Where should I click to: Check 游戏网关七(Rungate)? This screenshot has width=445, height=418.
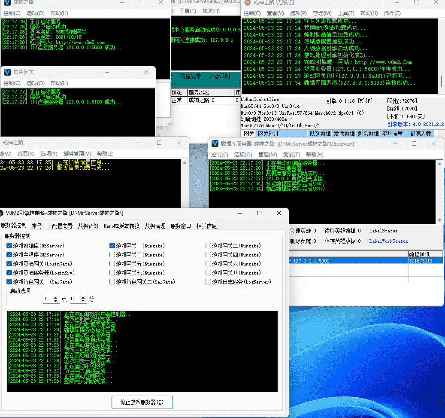click(112, 273)
